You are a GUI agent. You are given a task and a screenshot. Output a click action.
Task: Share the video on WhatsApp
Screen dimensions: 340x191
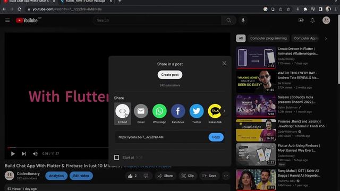coord(159,114)
